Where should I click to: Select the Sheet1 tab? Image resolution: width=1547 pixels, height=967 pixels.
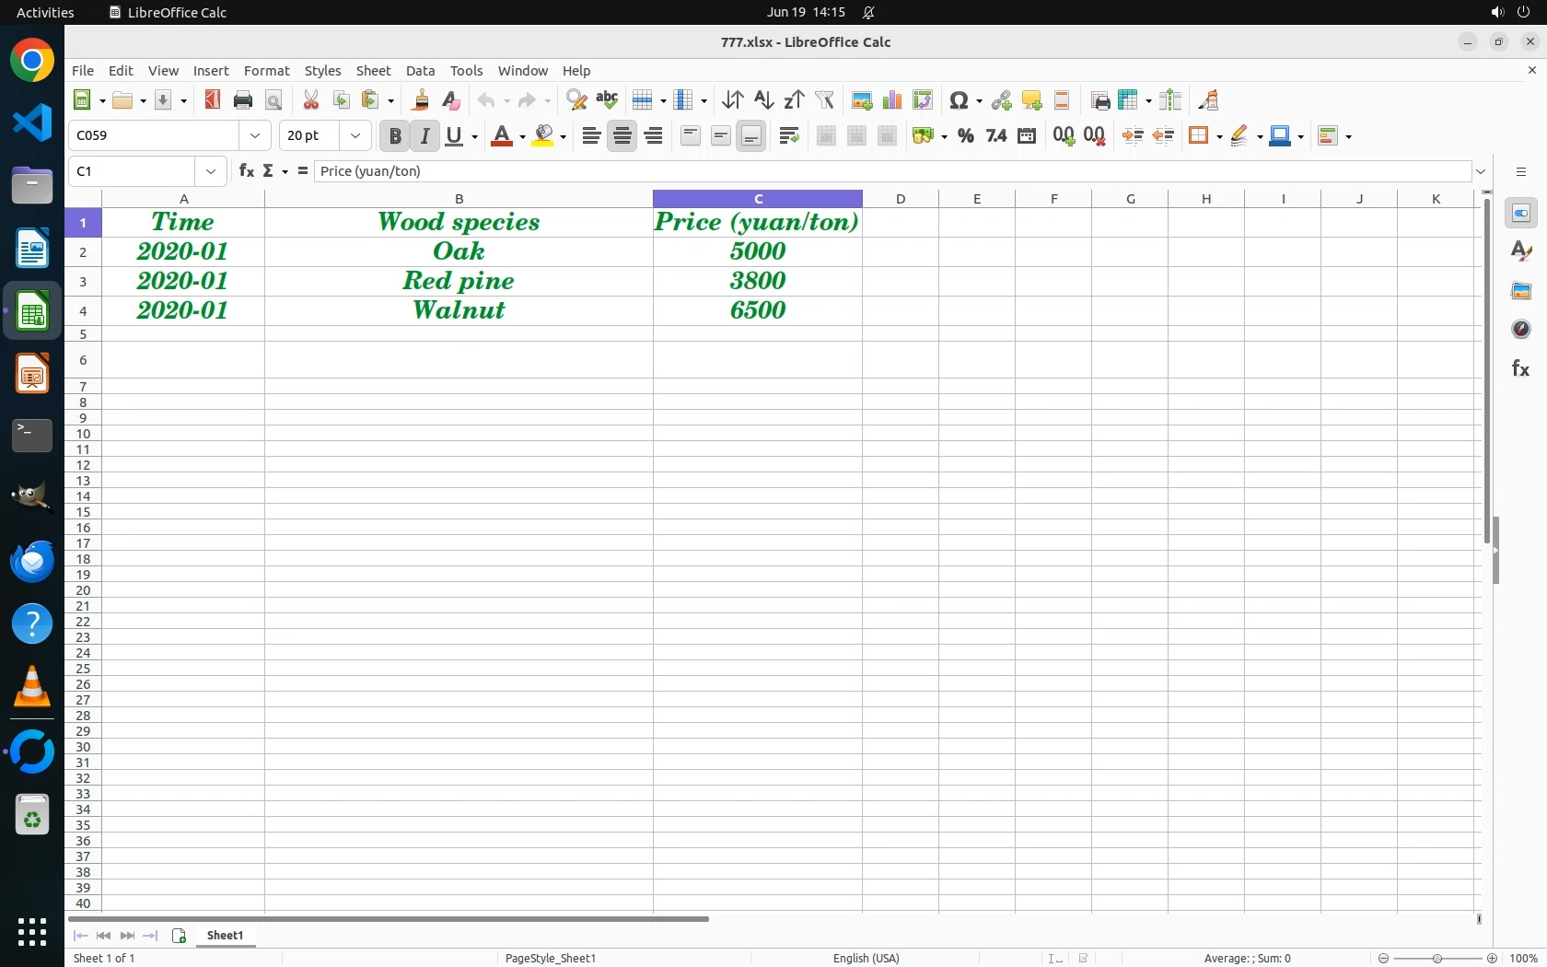[226, 936]
